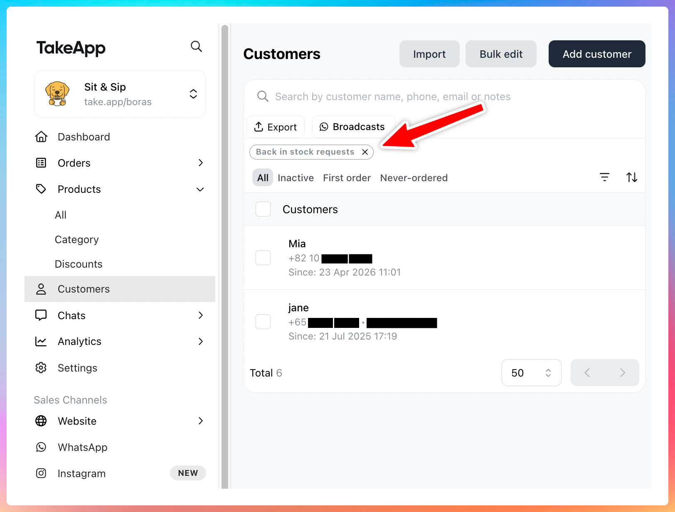
Task: Tick the select-all Customers checkbox
Action: point(263,209)
